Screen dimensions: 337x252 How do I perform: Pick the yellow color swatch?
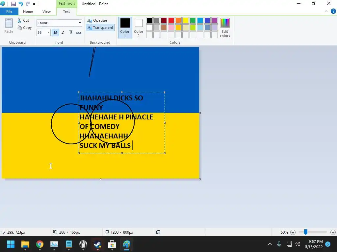pyautogui.click(x=186, y=20)
